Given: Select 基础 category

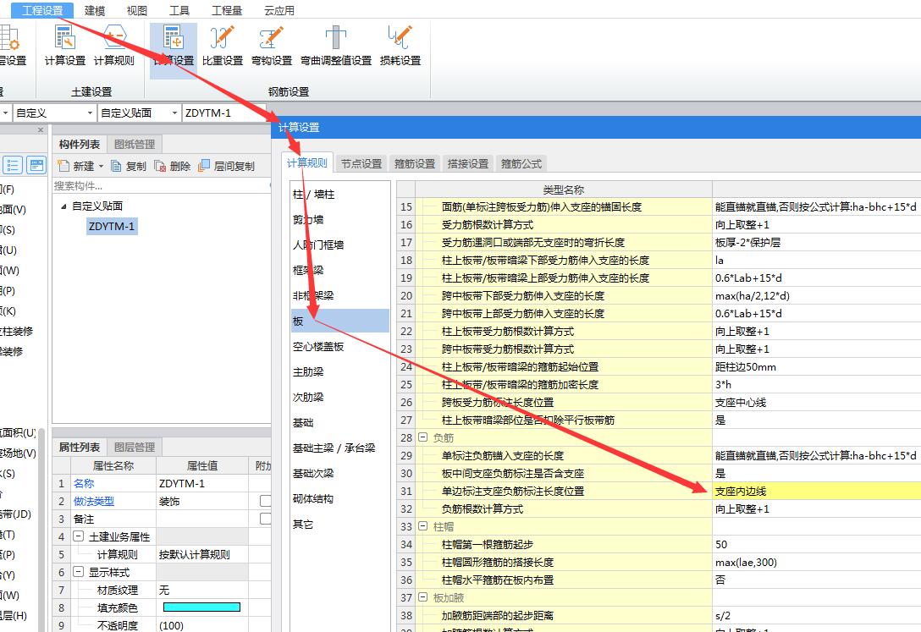Looking at the screenshot, I should pyautogui.click(x=303, y=422).
